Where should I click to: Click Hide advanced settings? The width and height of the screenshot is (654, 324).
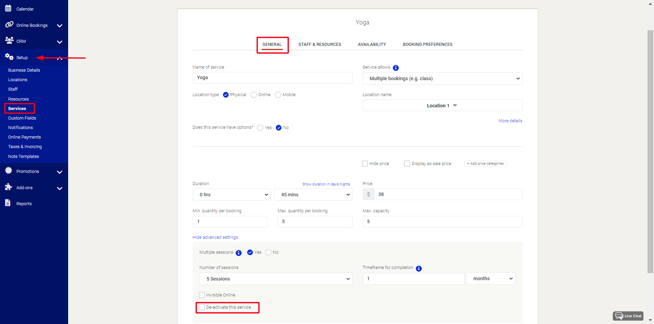[215, 237]
